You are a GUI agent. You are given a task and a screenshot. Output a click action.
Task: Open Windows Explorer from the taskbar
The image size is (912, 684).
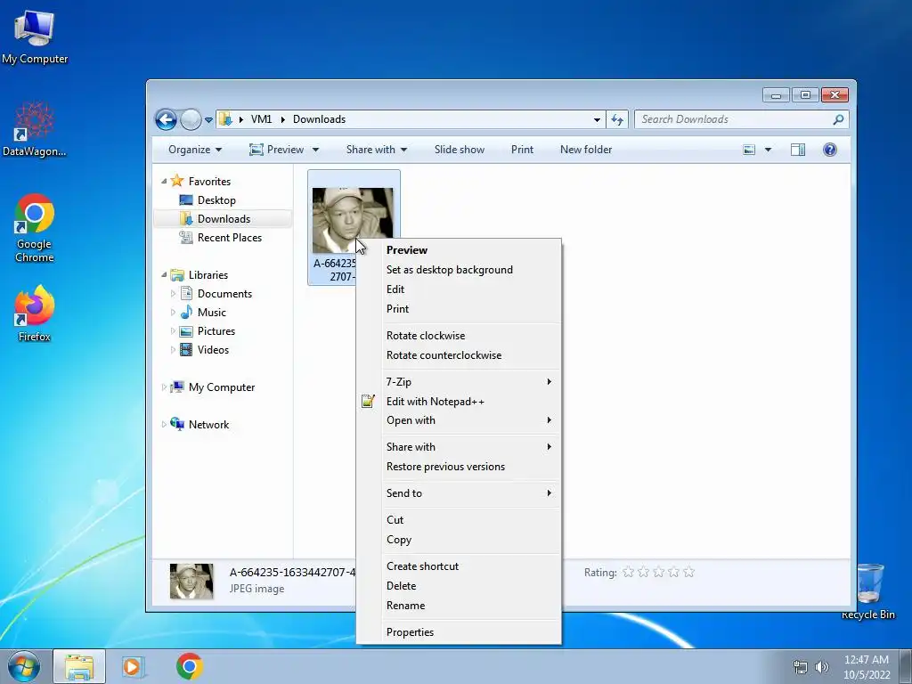79,666
